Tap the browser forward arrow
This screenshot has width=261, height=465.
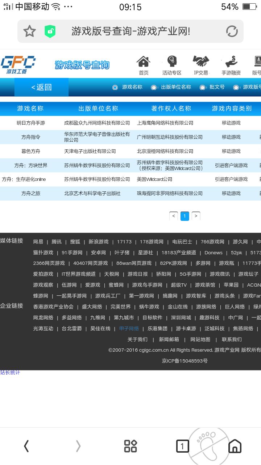[x=78, y=446]
